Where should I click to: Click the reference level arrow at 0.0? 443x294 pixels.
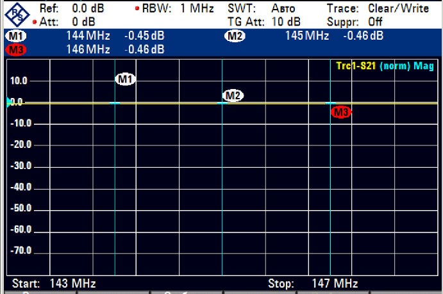click(8, 102)
